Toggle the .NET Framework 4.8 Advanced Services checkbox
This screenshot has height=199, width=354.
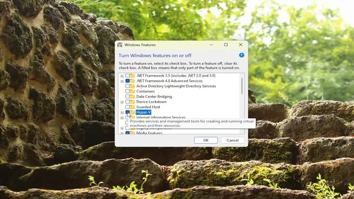coord(127,81)
